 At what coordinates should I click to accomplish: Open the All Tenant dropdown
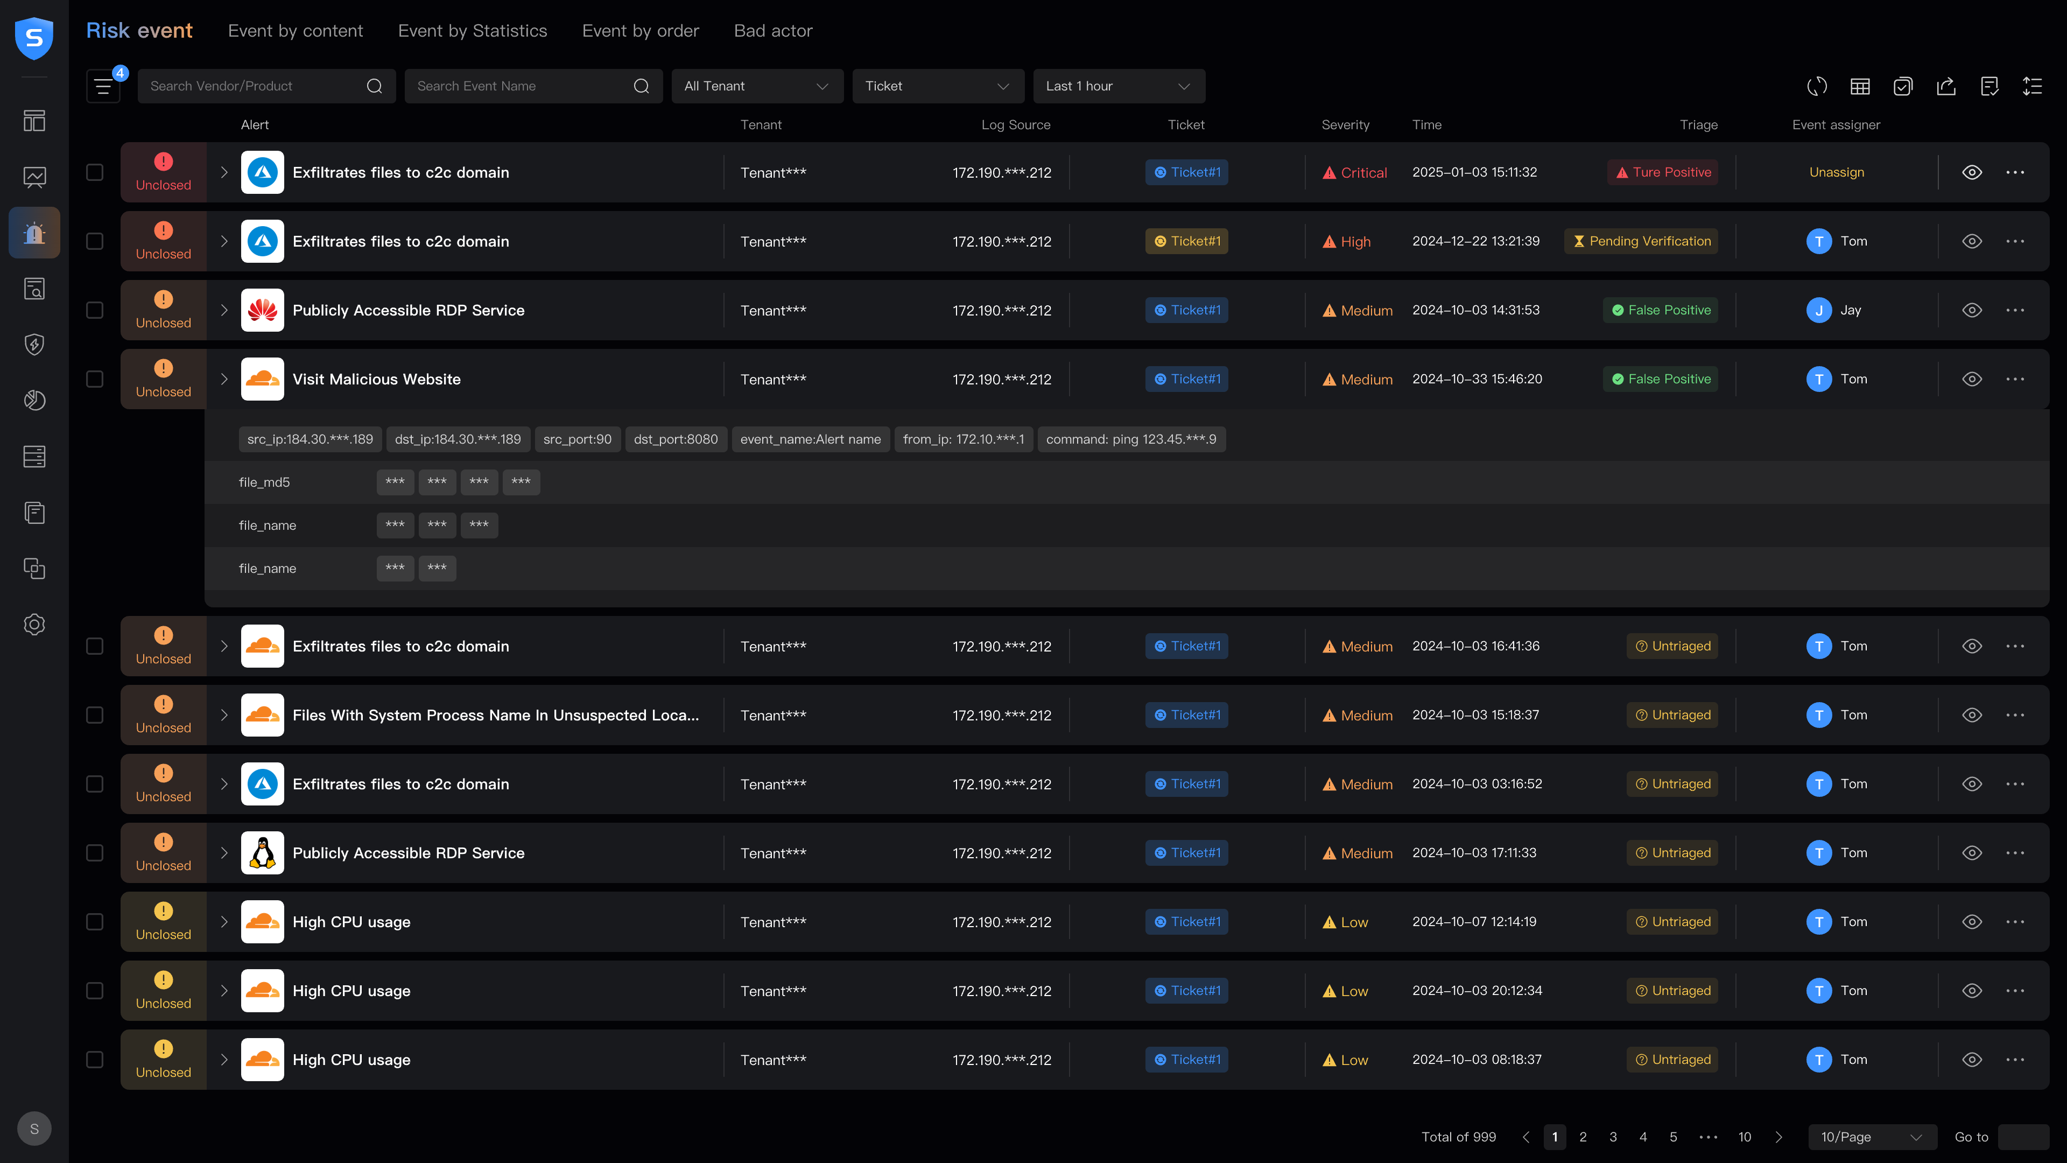[757, 86]
